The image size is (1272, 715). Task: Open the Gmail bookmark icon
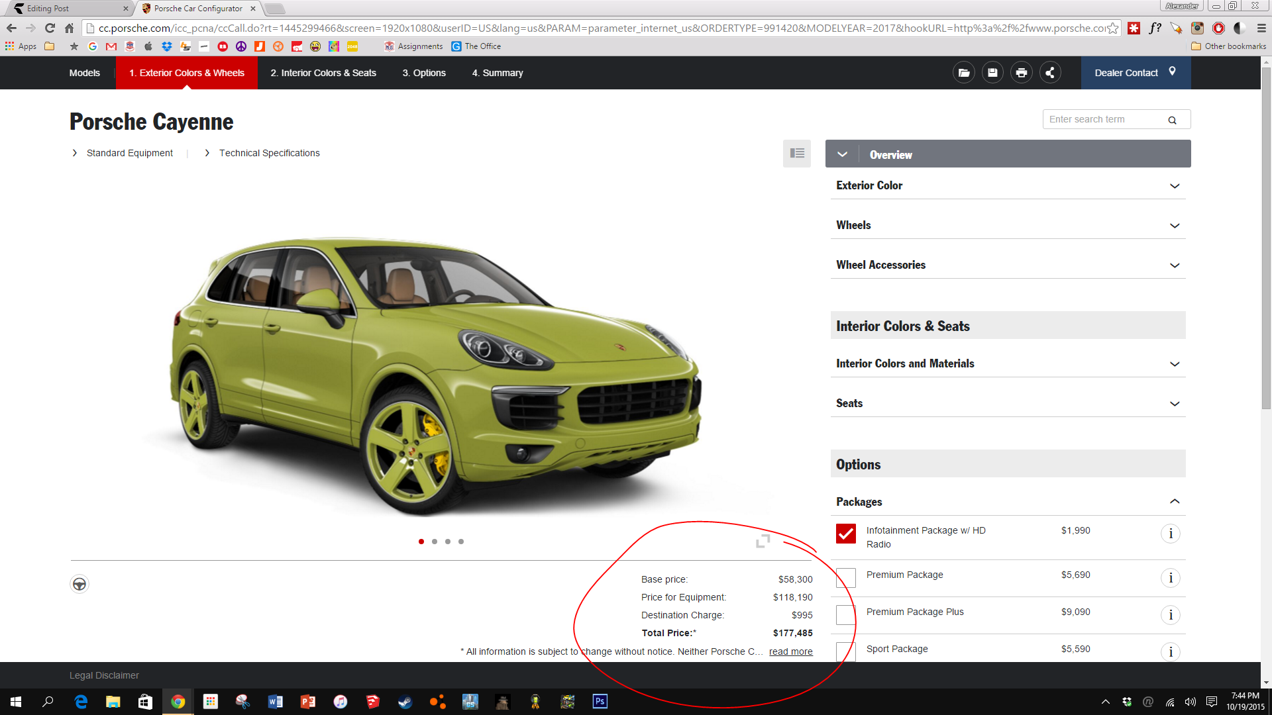point(111,46)
